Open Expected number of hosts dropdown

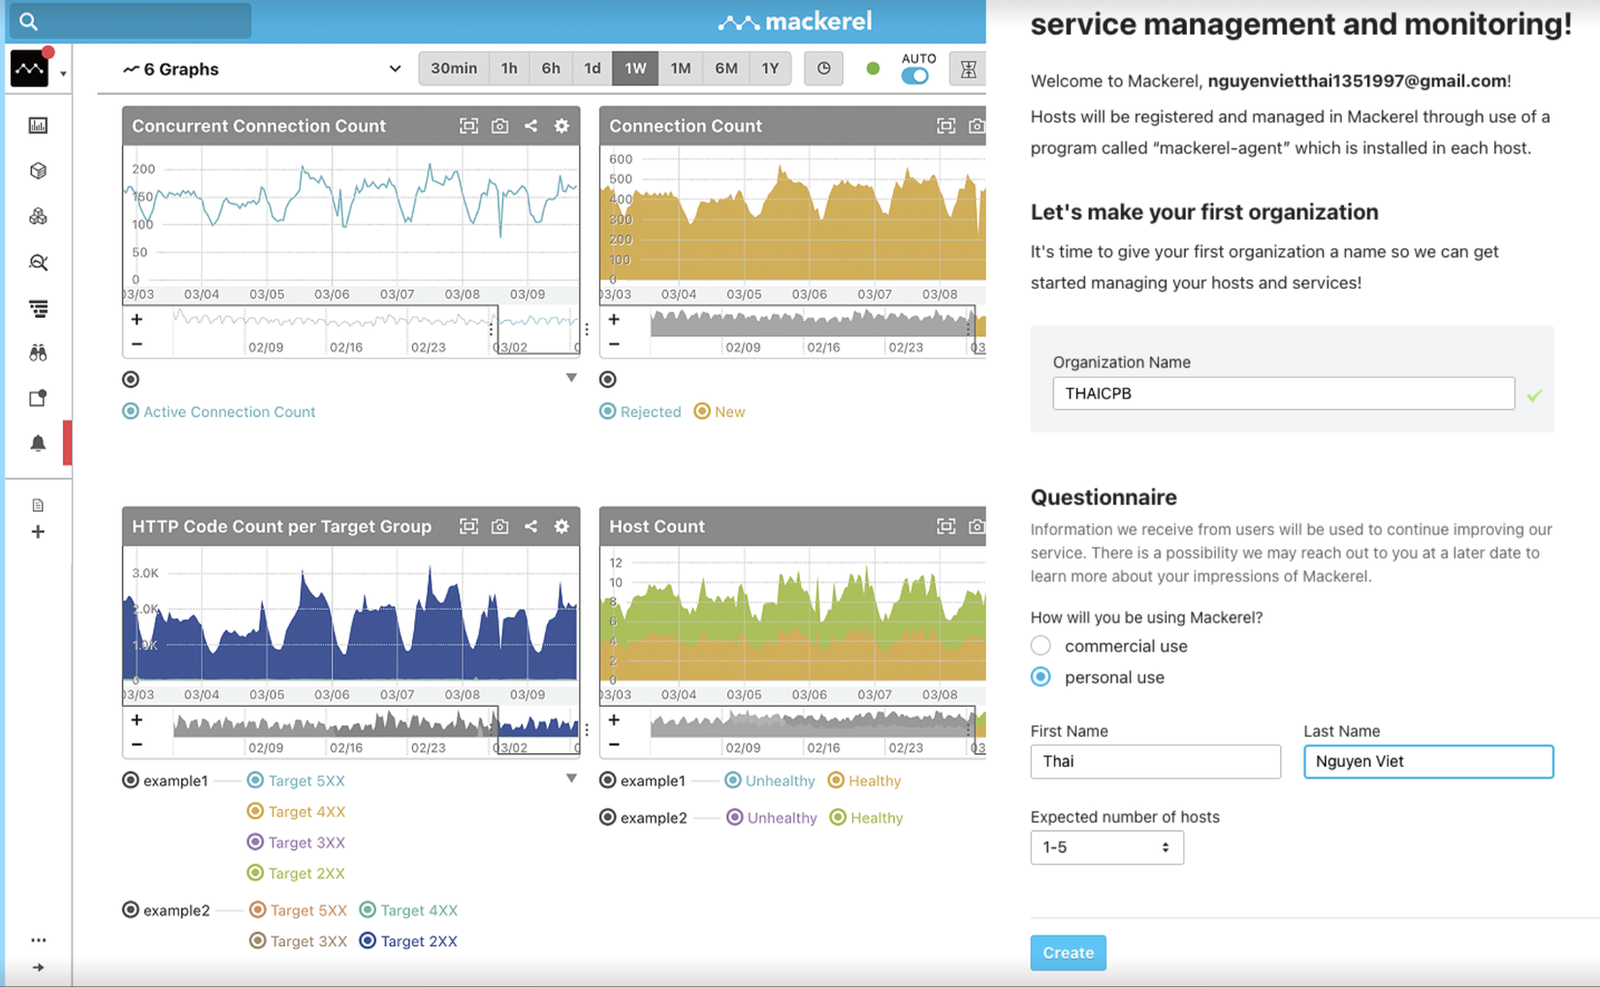[1106, 847]
